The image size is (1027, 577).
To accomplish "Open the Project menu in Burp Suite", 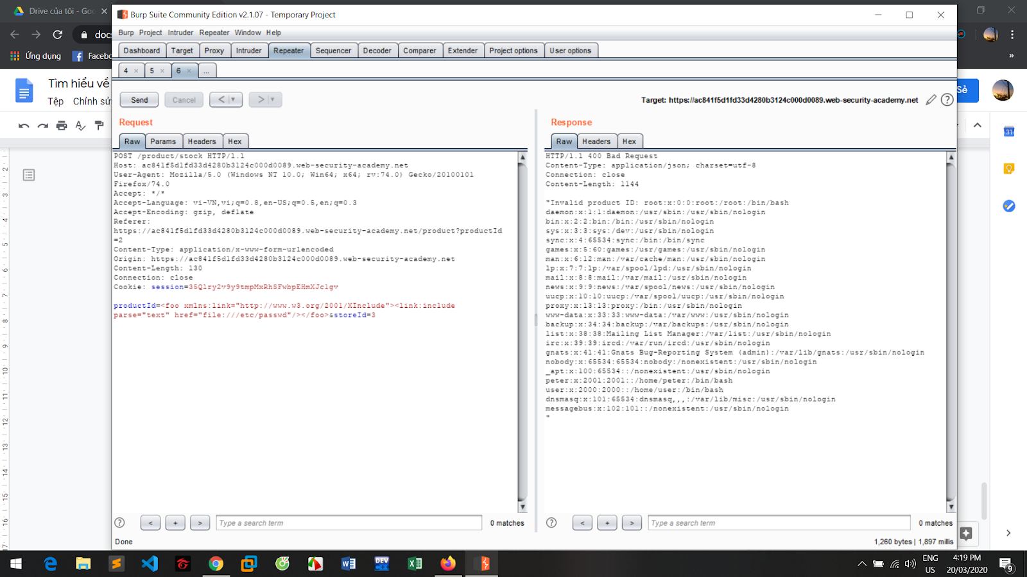I will click(150, 33).
